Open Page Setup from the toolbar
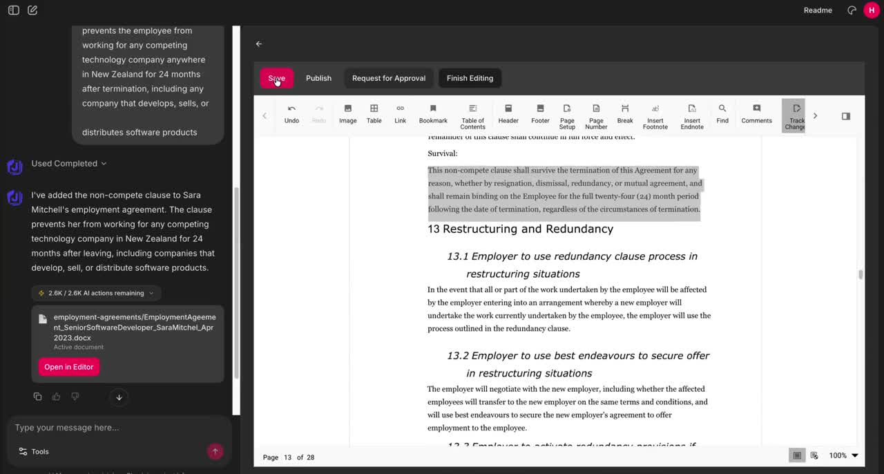 tap(567, 114)
